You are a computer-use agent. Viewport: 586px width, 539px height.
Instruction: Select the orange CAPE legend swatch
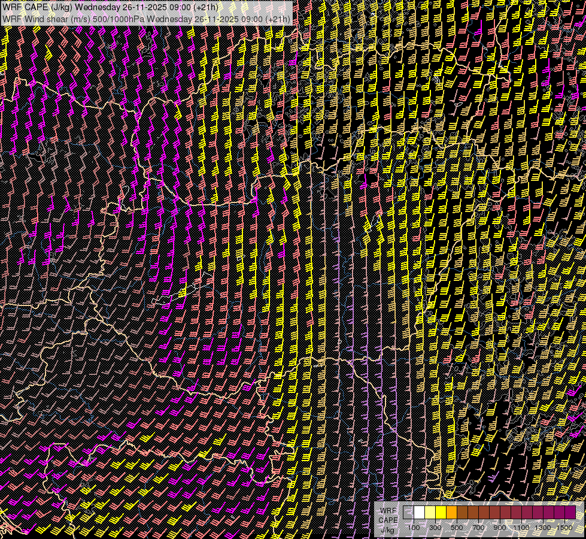[x=452, y=512]
